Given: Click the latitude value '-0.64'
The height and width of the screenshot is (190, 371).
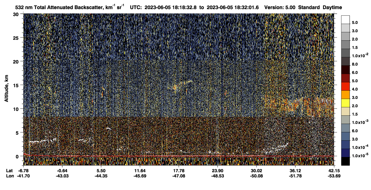Looking at the screenshot, I should (x=62, y=171).
